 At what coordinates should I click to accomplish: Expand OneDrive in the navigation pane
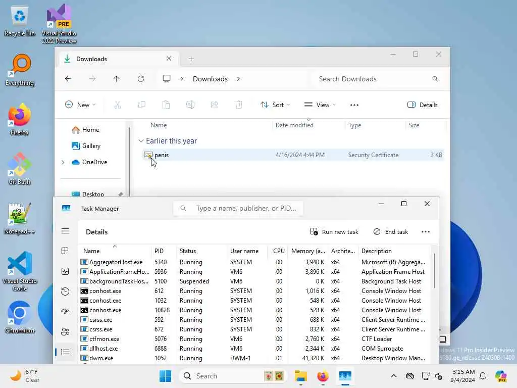pyautogui.click(x=63, y=162)
